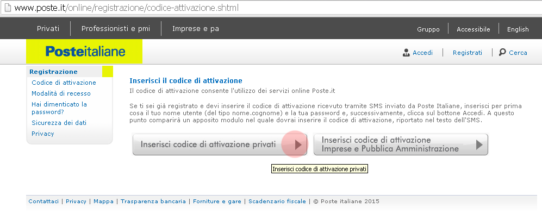Image resolution: width=542 pixels, height=220 pixels.
Task: Switch site language to English
Action: [518, 29]
